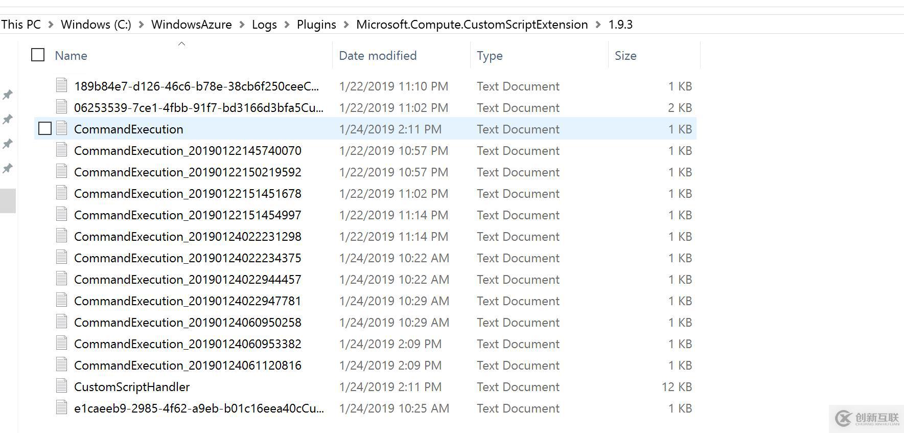Click the topmost Quick access pin icon

click(x=8, y=95)
